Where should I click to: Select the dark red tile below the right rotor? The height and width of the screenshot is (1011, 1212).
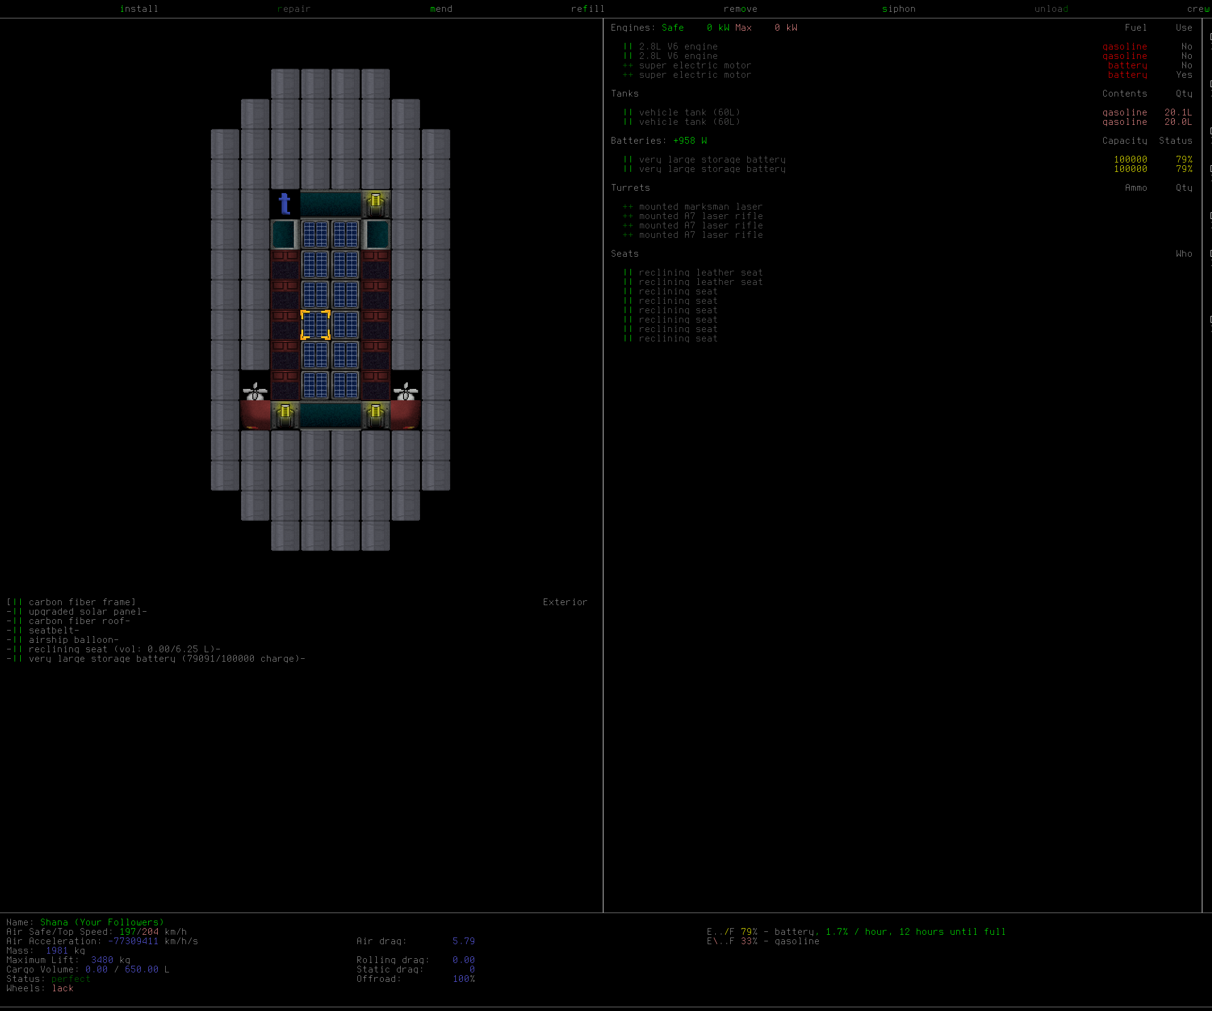pos(406,415)
